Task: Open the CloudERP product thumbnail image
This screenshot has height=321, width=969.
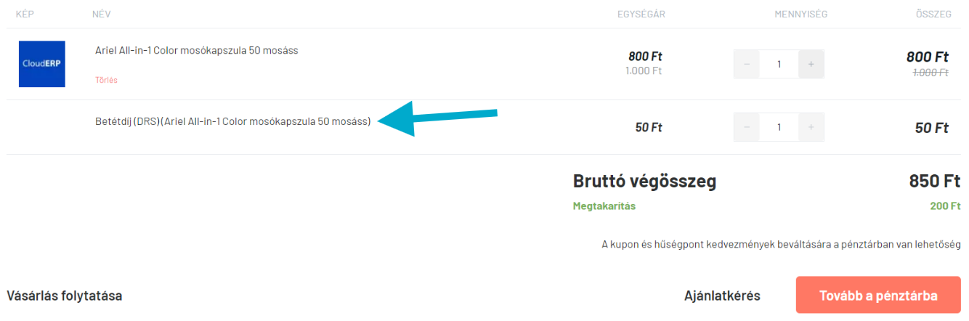Action: (42, 64)
